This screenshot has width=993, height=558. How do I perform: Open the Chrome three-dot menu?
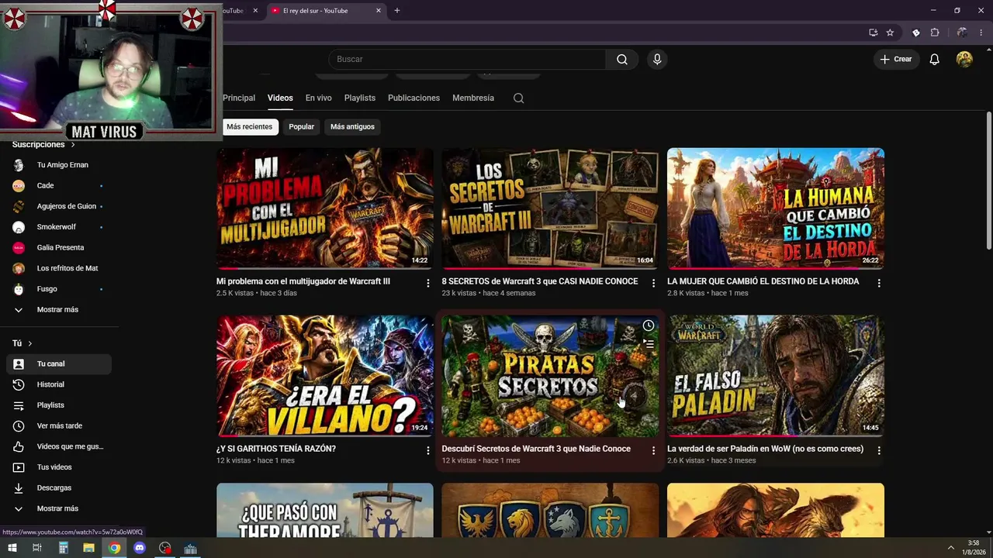(x=981, y=33)
